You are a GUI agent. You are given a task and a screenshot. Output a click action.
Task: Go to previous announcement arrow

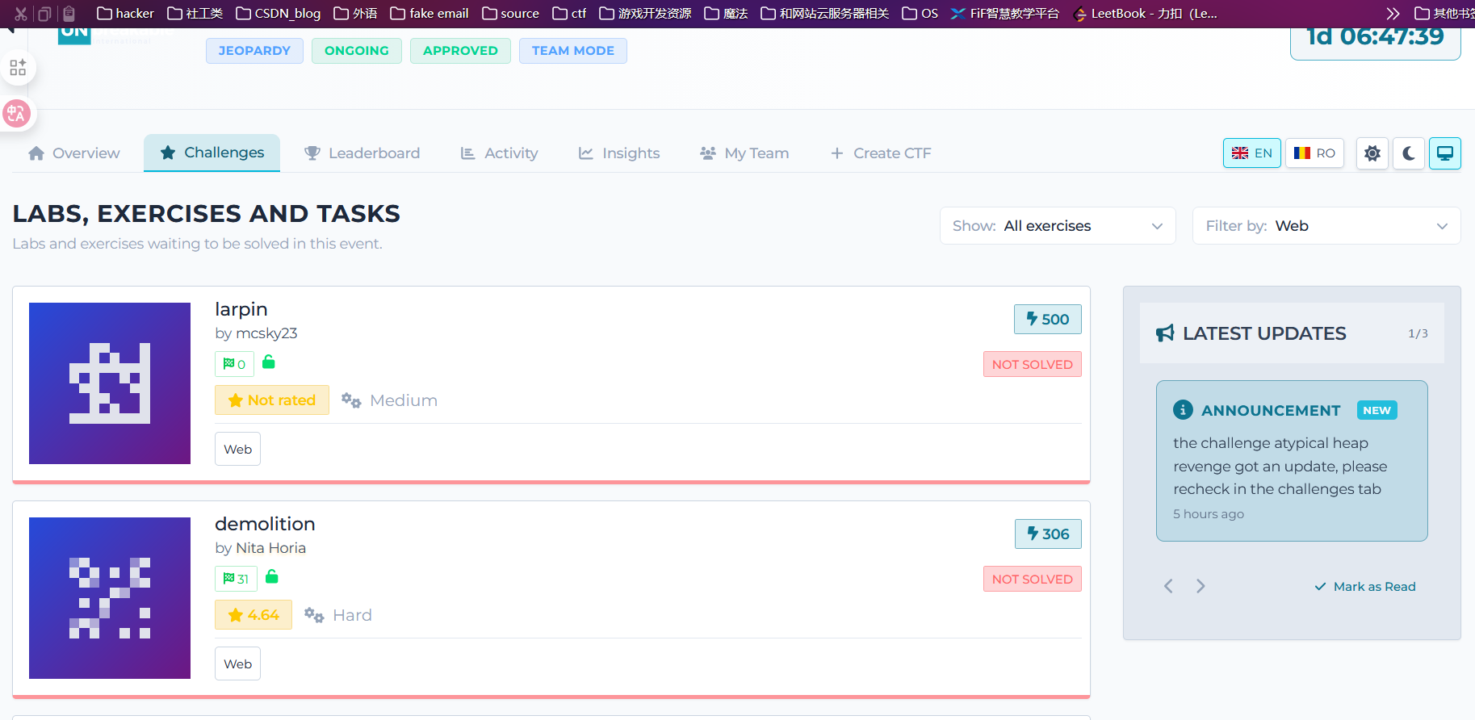1168,586
